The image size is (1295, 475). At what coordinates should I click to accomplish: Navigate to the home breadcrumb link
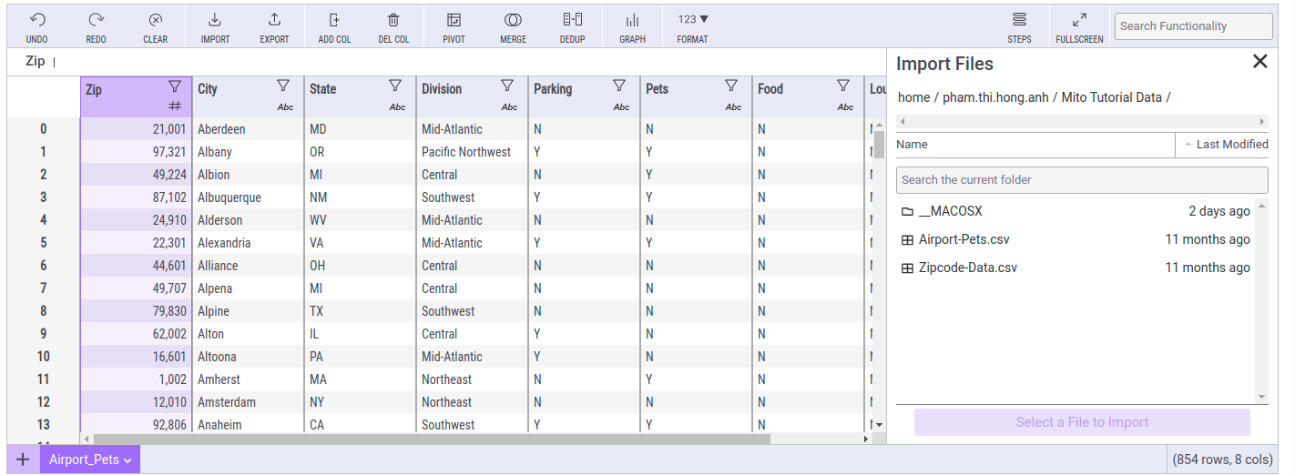point(913,97)
